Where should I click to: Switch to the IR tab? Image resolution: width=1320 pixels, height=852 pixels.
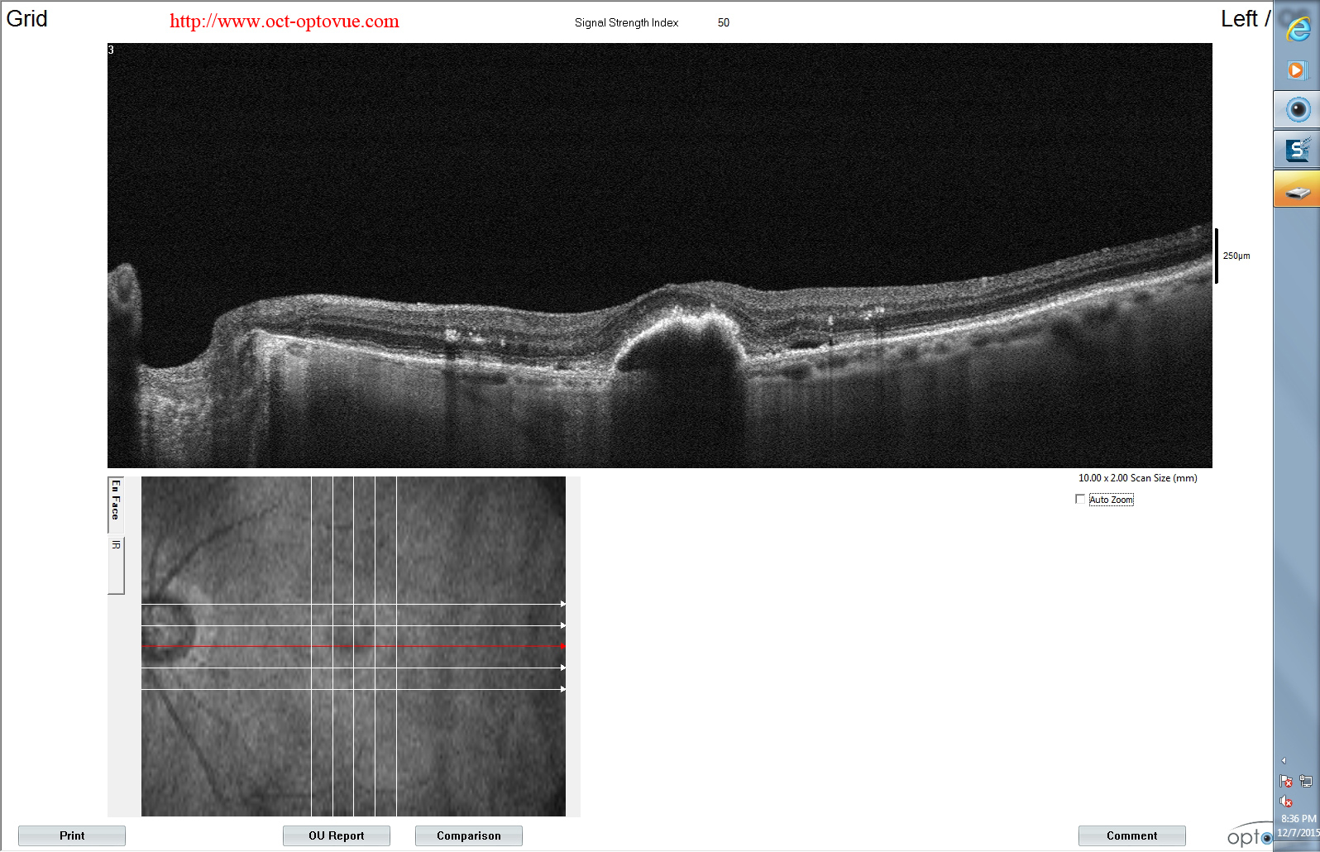pyautogui.click(x=116, y=566)
